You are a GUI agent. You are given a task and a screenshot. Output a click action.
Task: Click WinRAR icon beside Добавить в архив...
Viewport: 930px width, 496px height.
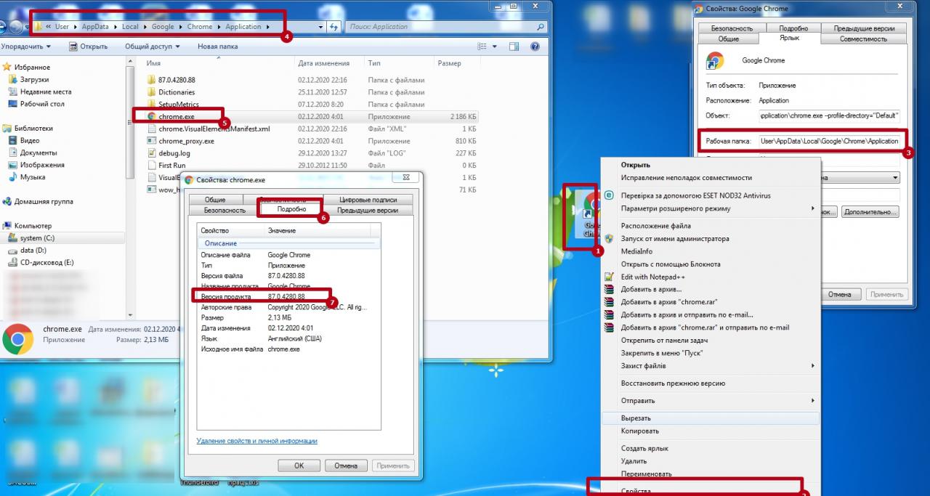tap(609, 289)
